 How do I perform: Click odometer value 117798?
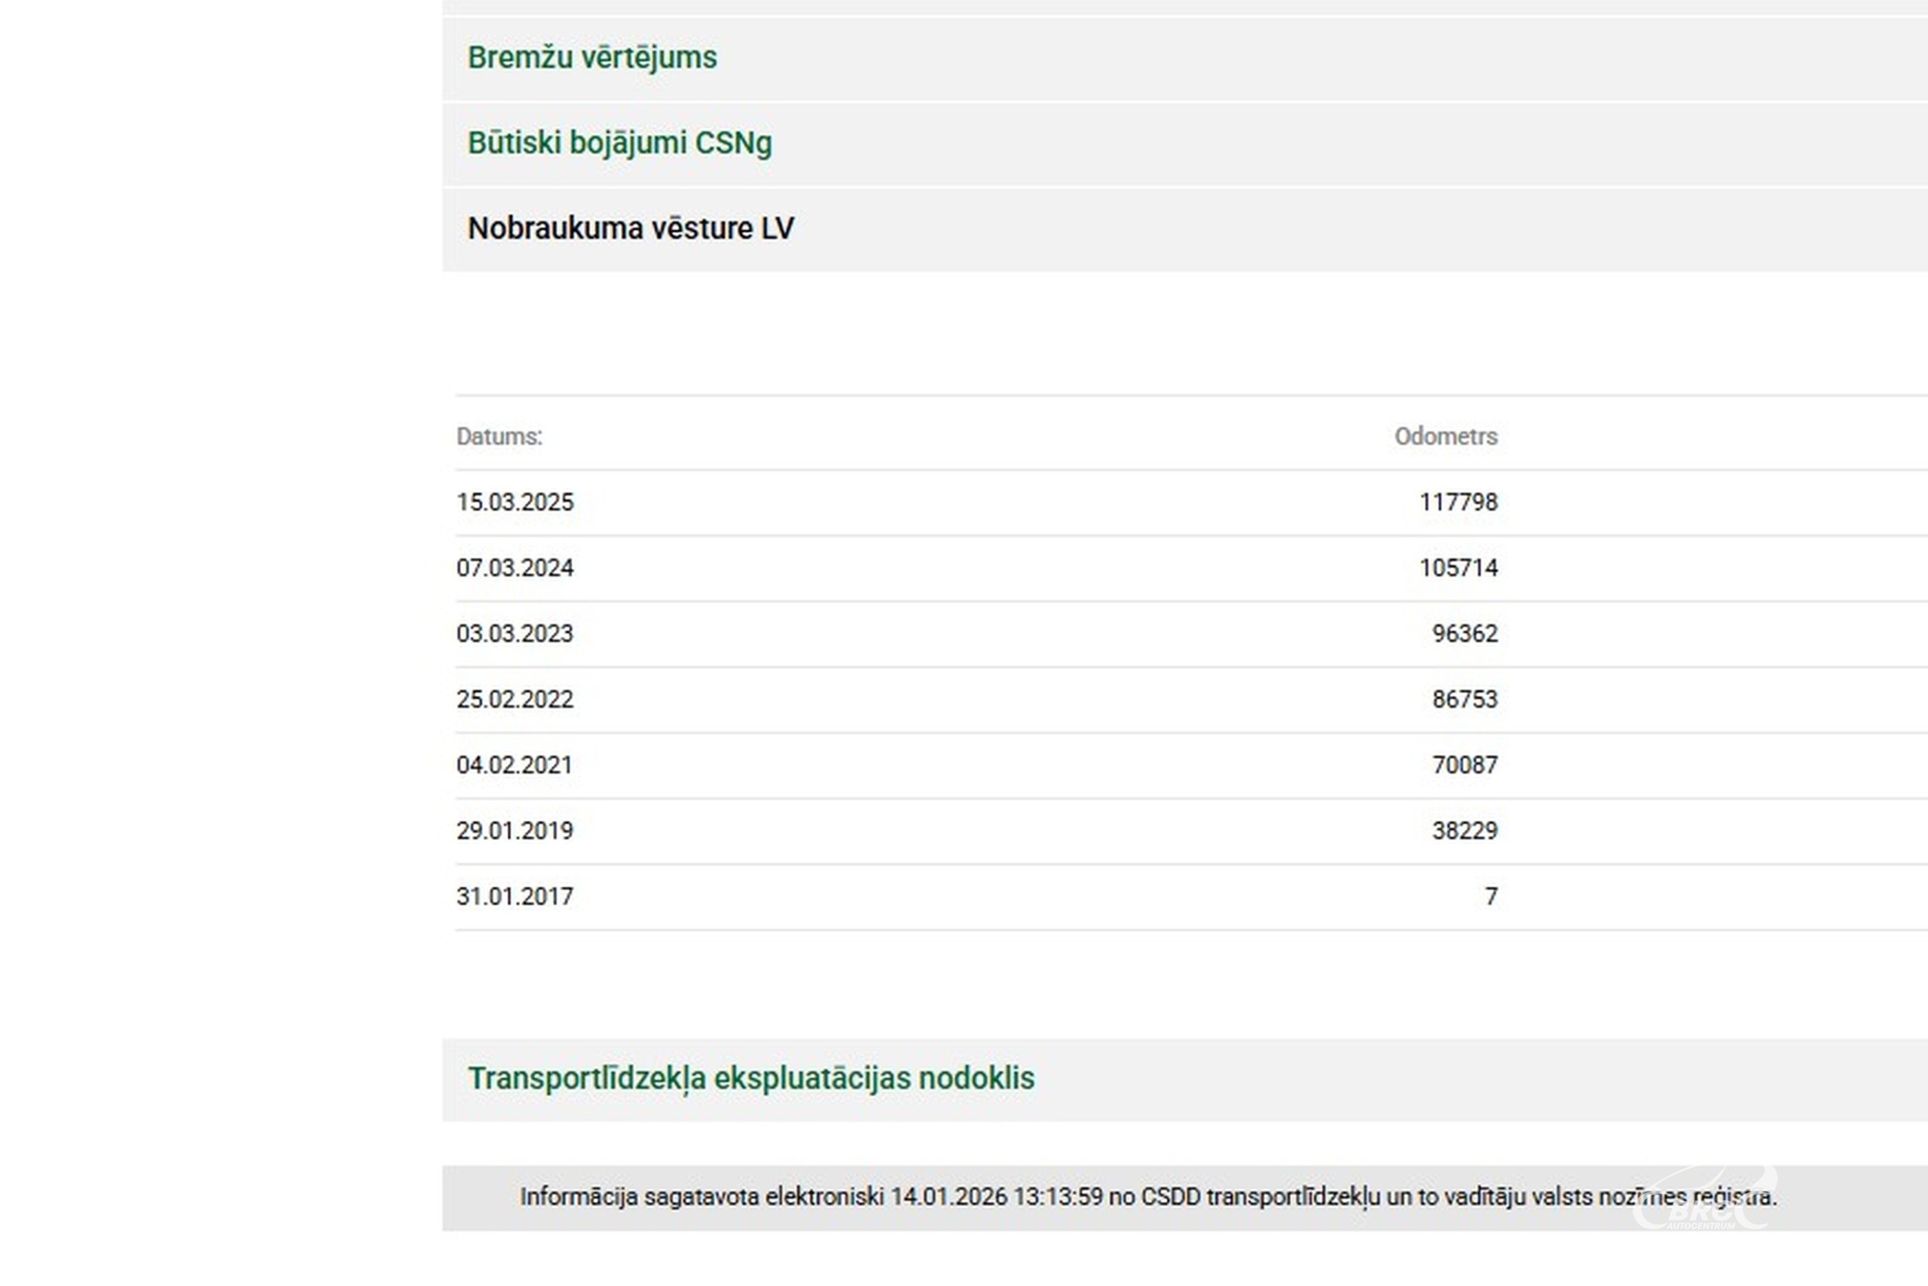point(1458,502)
